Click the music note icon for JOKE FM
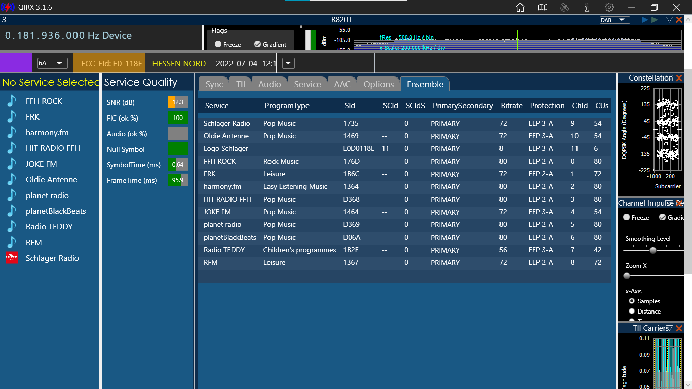The height and width of the screenshot is (389, 692). pos(12,164)
